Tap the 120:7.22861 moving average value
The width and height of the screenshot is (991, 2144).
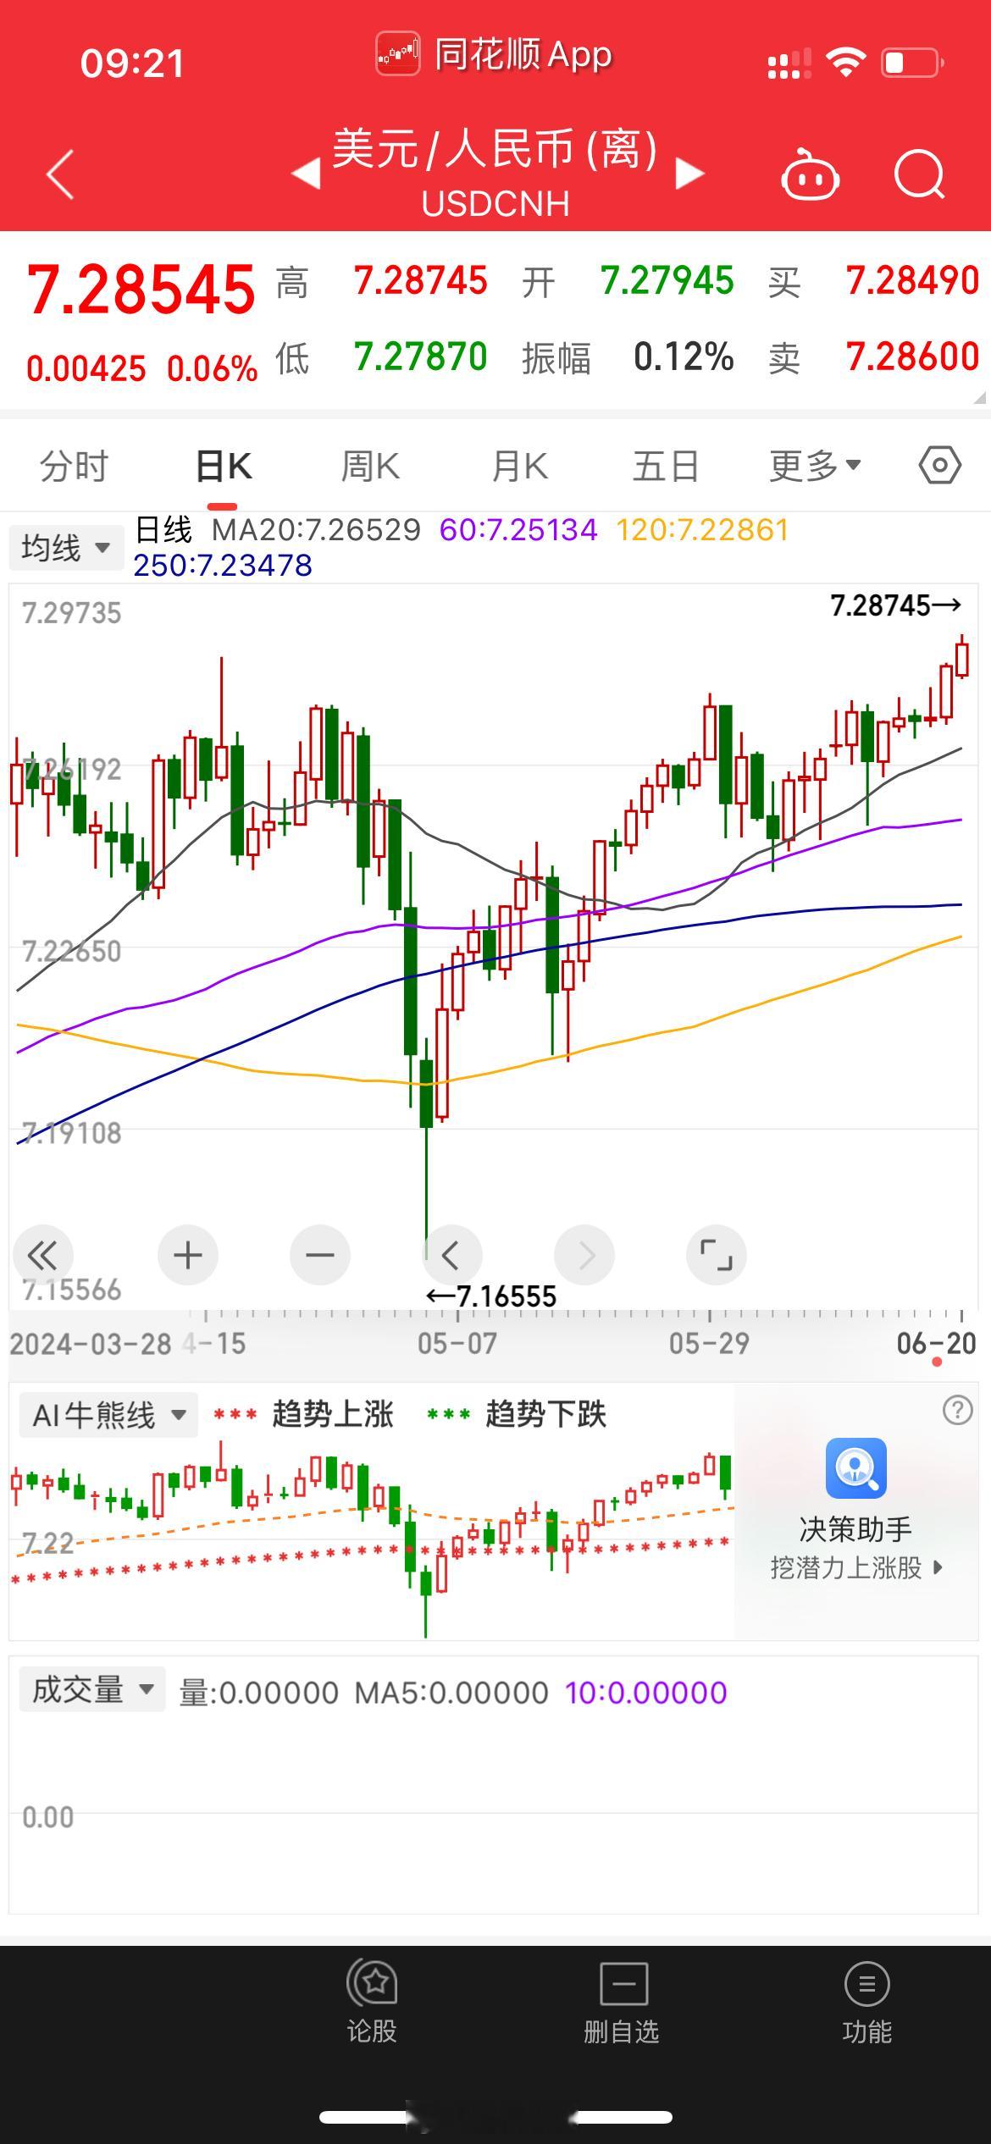tap(702, 530)
